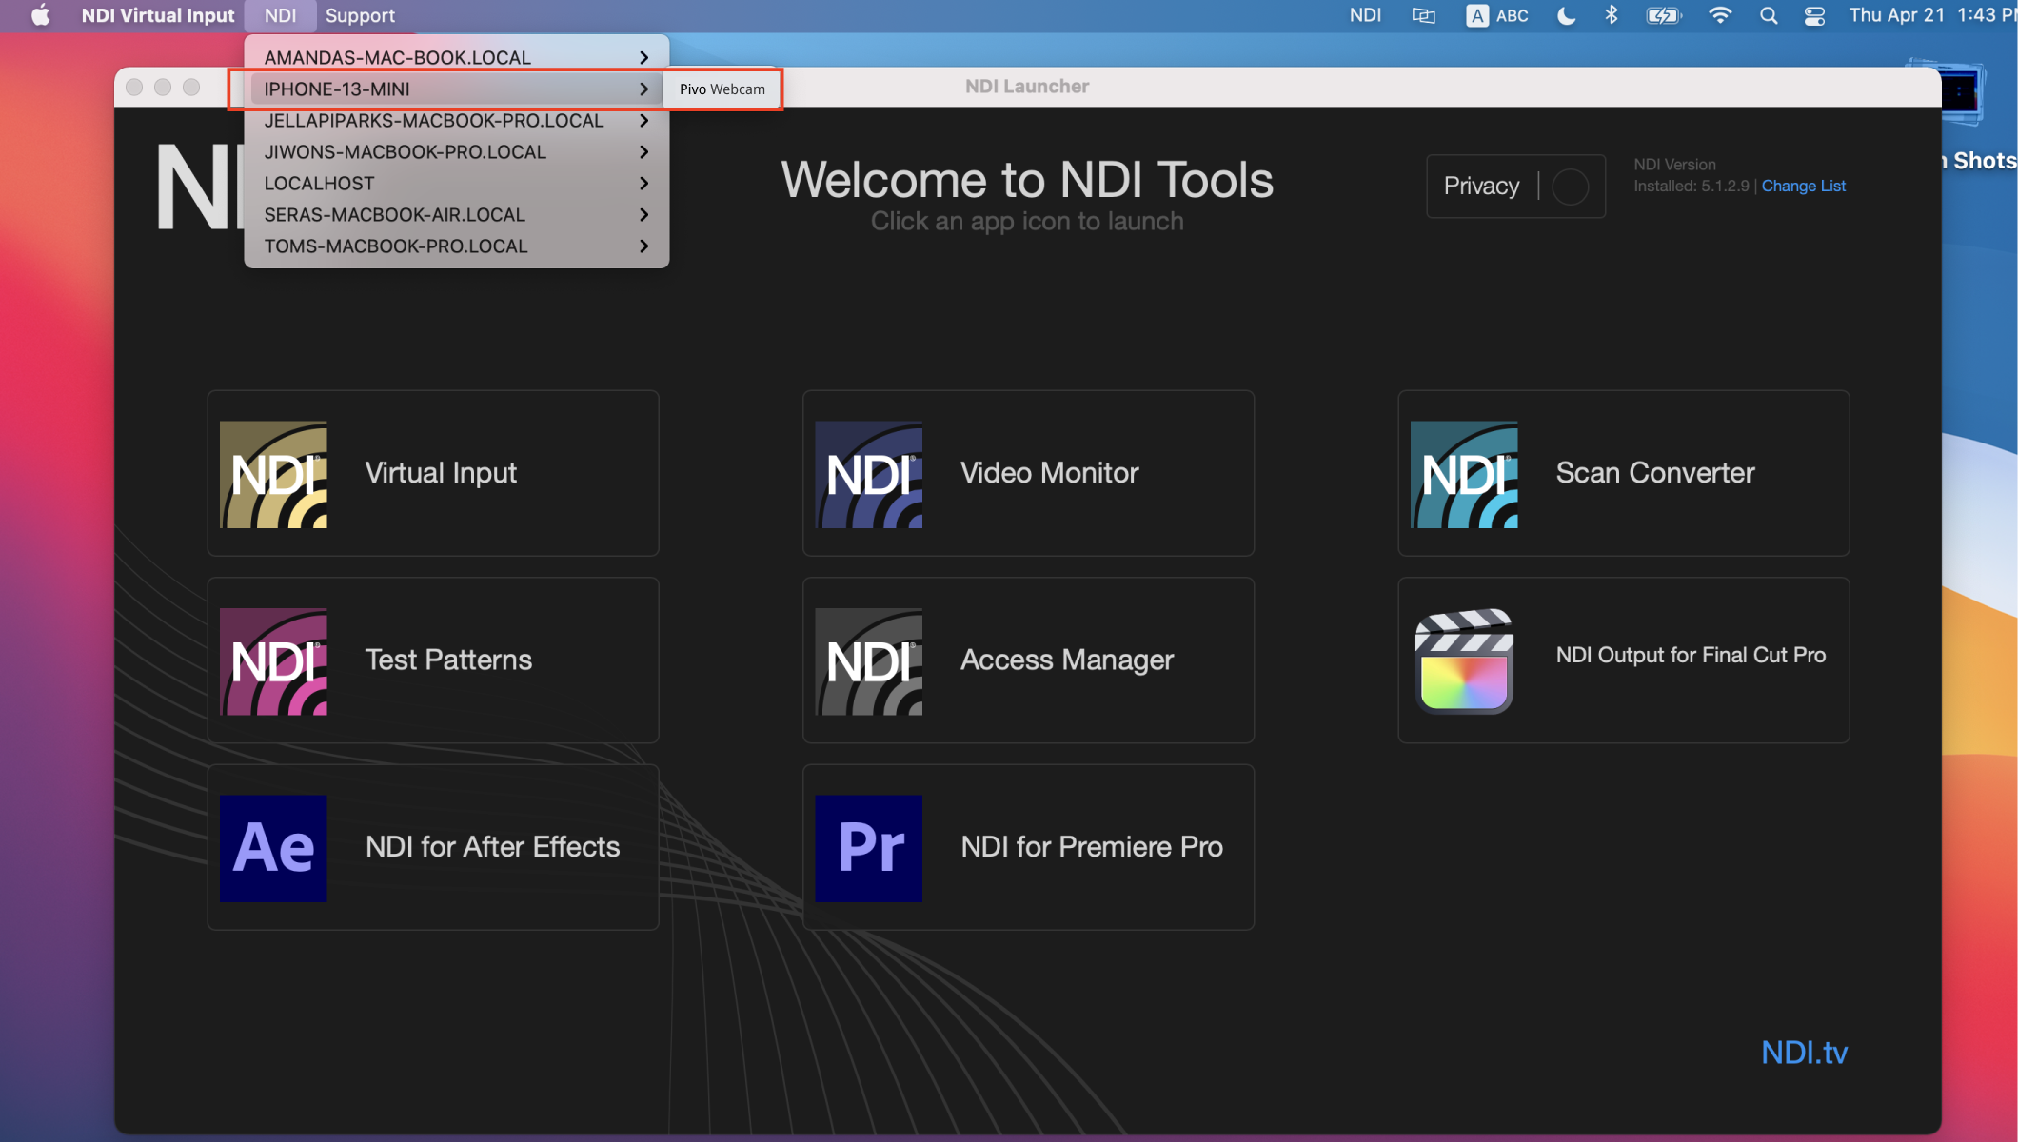Open the screen mirroring menu bar icon
The height and width of the screenshot is (1143, 2018).
[1423, 15]
